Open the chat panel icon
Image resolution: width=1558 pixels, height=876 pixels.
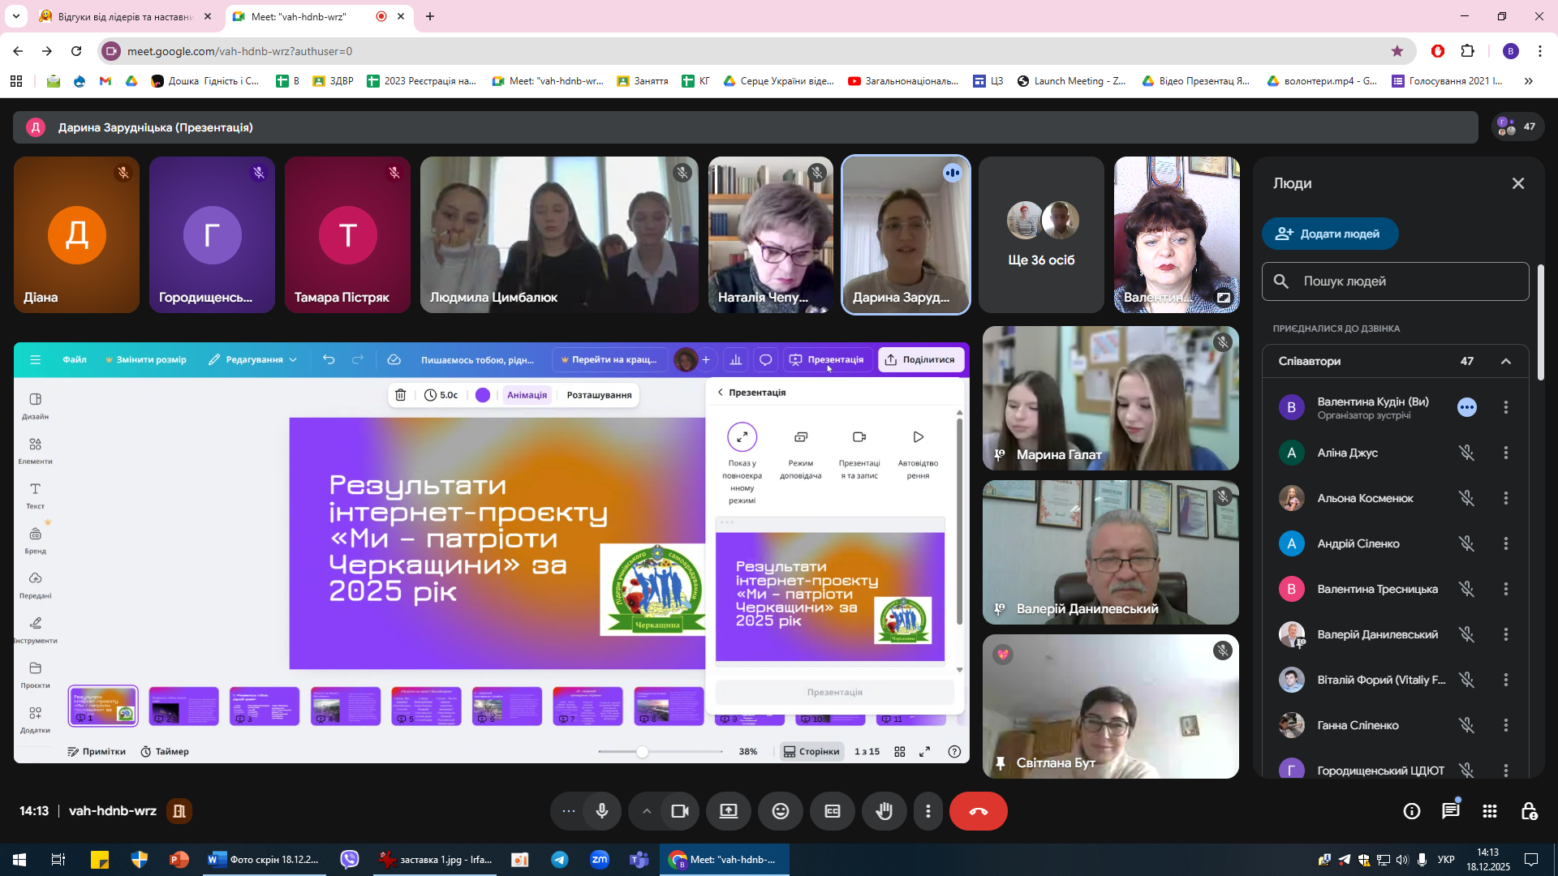coord(1450,811)
